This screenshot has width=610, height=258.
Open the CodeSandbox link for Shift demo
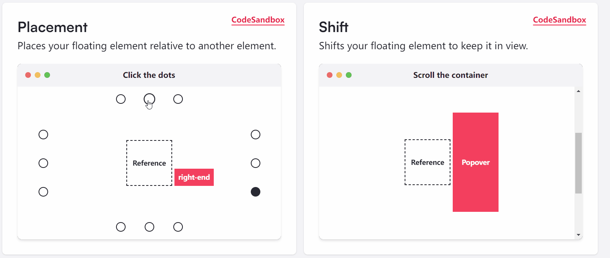[560, 20]
